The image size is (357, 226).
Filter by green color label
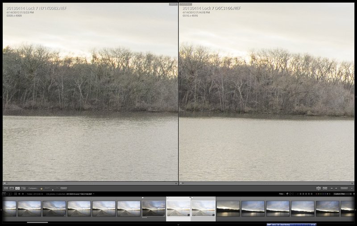click(x=321, y=194)
